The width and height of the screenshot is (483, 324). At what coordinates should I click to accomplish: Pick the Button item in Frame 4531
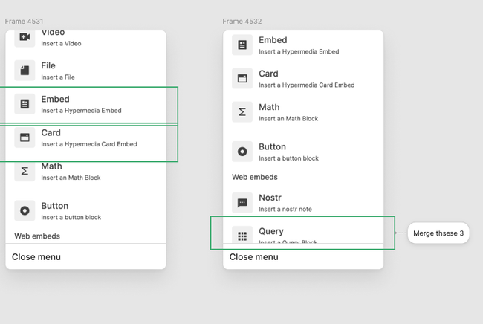[85, 211]
